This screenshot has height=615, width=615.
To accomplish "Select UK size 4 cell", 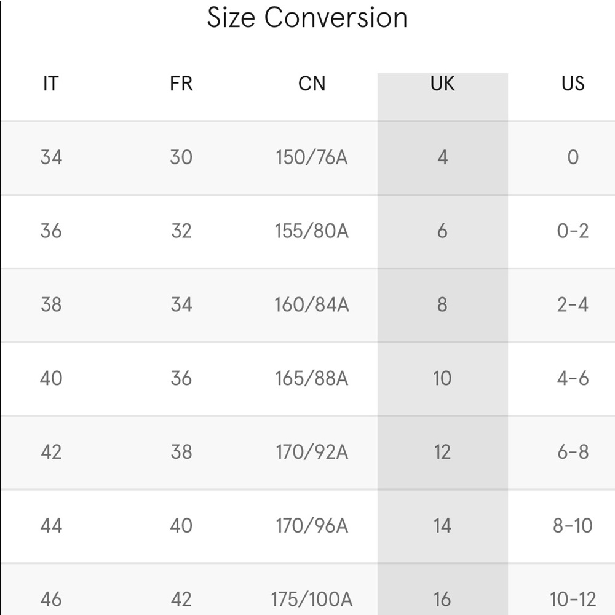I will click(442, 157).
